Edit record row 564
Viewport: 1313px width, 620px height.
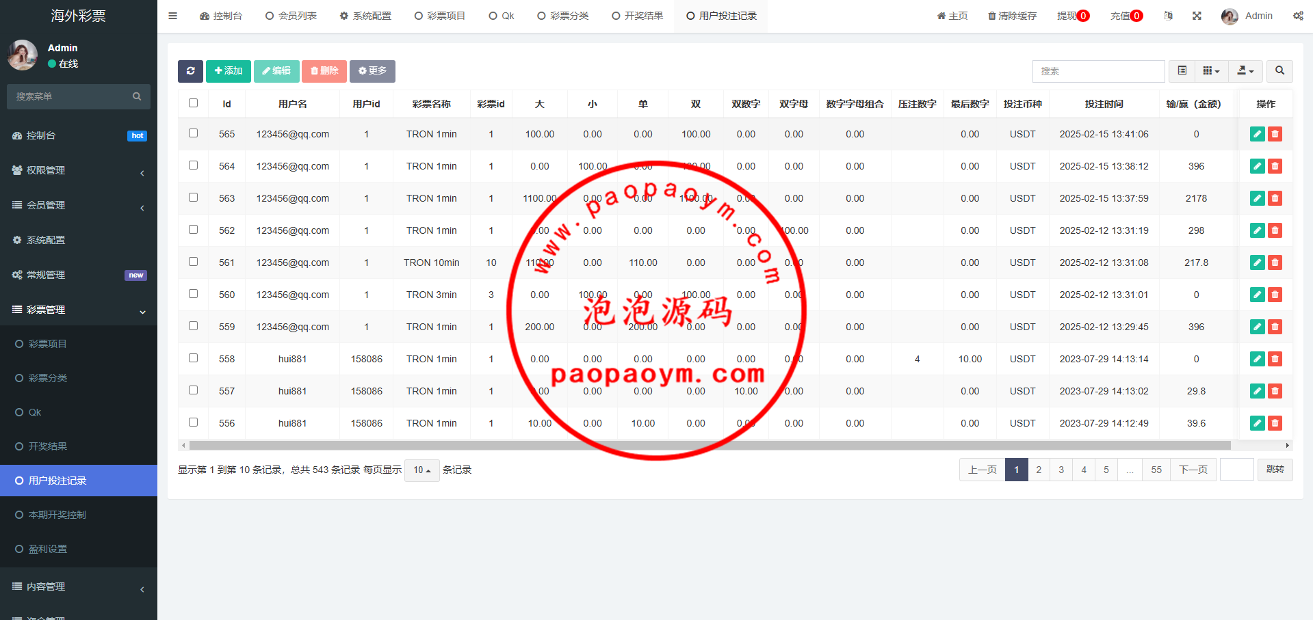[1257, 166]
